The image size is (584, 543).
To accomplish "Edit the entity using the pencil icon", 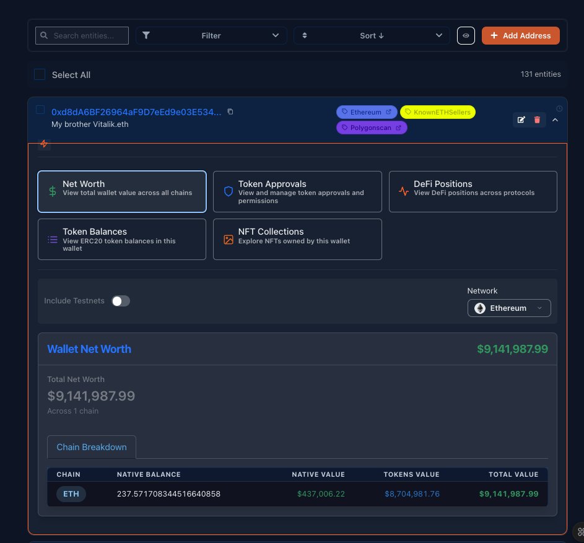I will 521,119.
